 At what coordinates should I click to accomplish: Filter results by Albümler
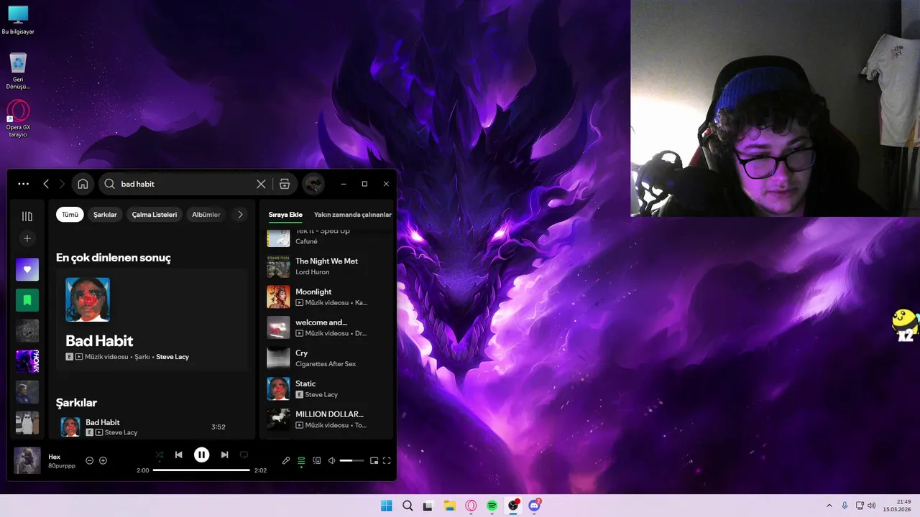point(206,214)
